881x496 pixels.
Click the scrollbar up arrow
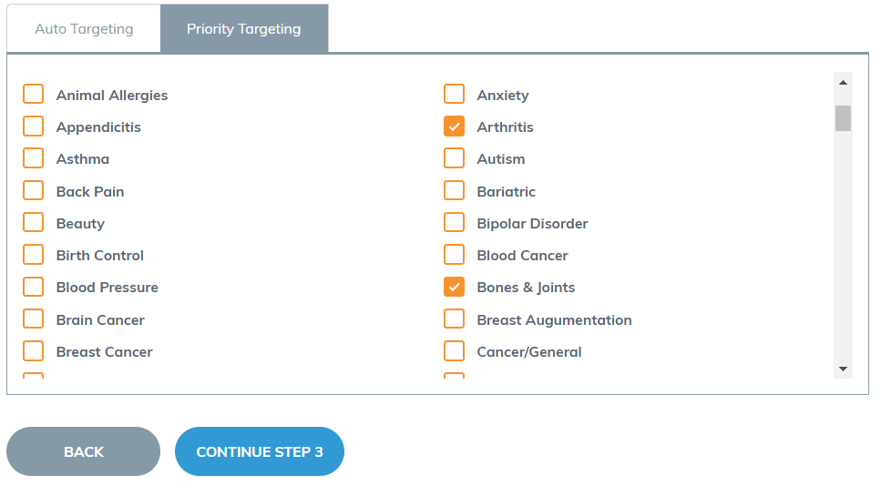(x=843, y=83)
